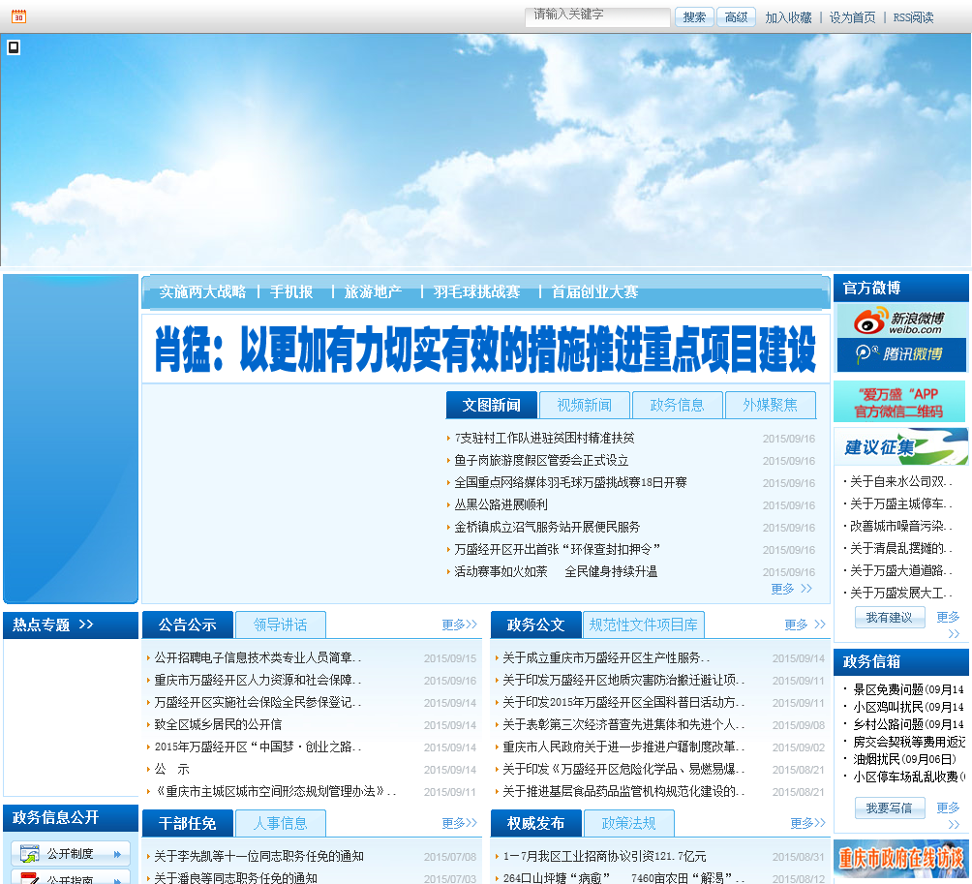
Task: Click the 我要写信 button
Action: 890,808
